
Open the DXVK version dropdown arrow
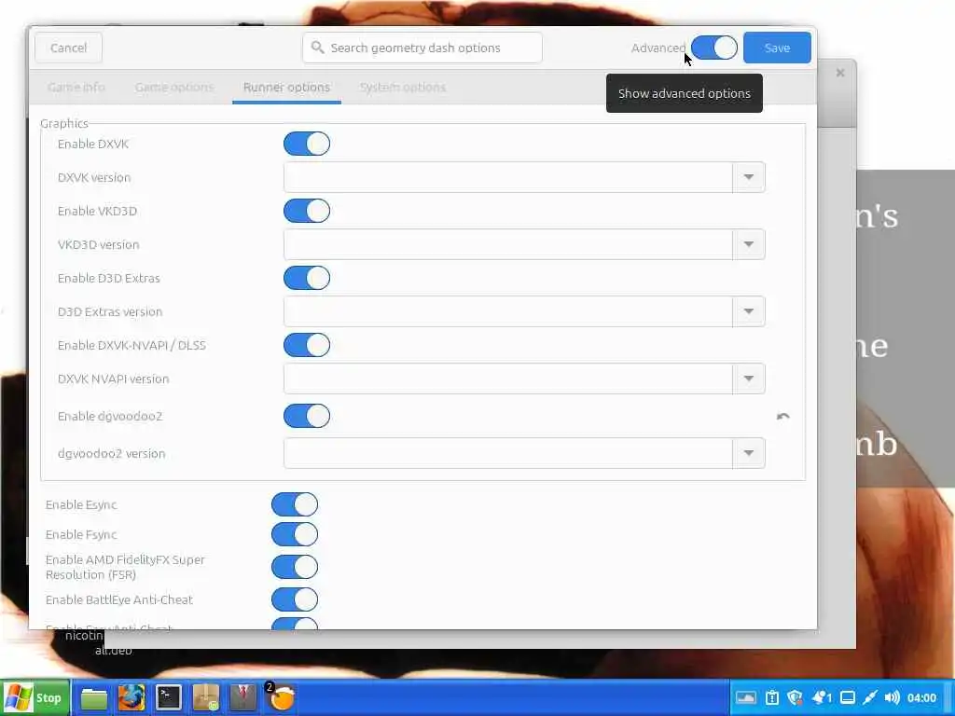point(749,177)
